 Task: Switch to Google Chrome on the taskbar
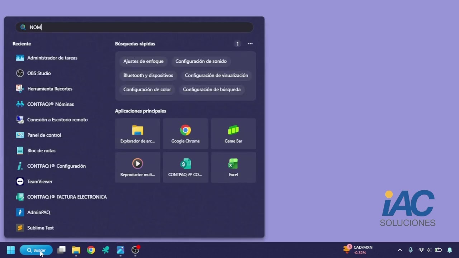91,250
